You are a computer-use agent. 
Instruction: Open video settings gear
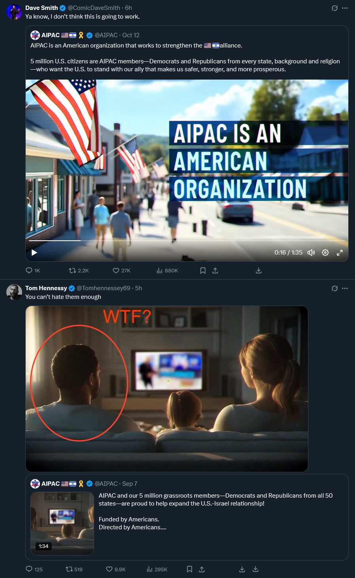325,253
